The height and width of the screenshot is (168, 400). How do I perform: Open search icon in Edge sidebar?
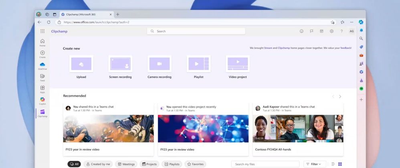361,39
